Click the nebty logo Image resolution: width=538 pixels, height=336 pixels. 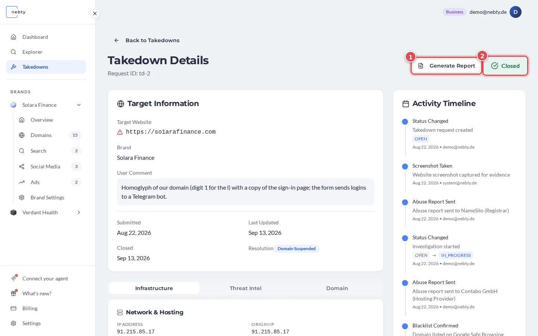pyautogui.click(x=16, y=12)
